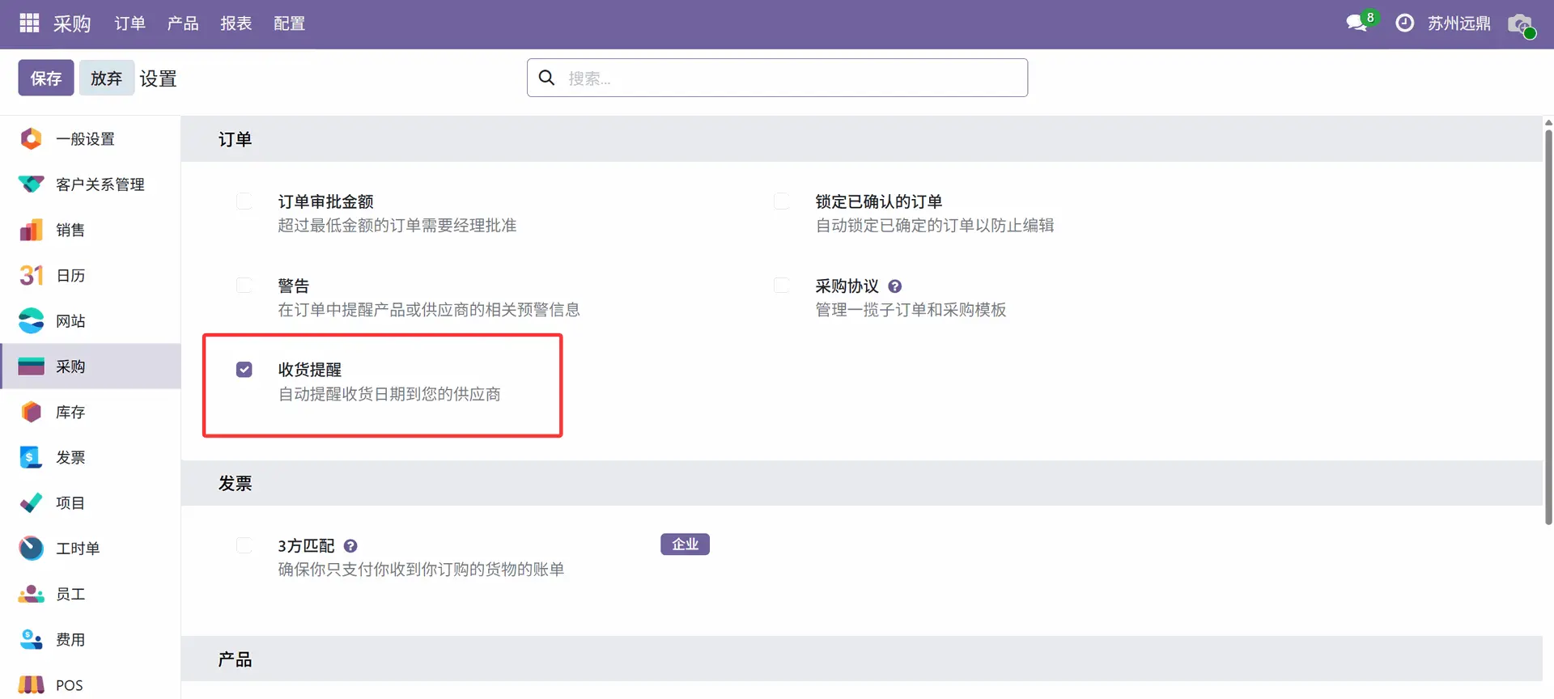
Task: Uncheck the 收货提醒 checkbox
Action: point(244,370)
